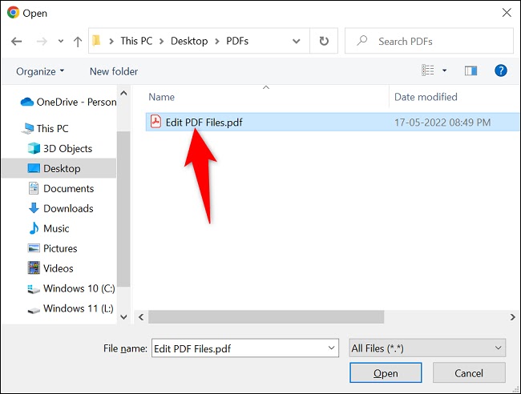Open Windows 11 (L:) drive
This screenshot has width=521, height=394.
pyautogui.click(x=71, y=308)
